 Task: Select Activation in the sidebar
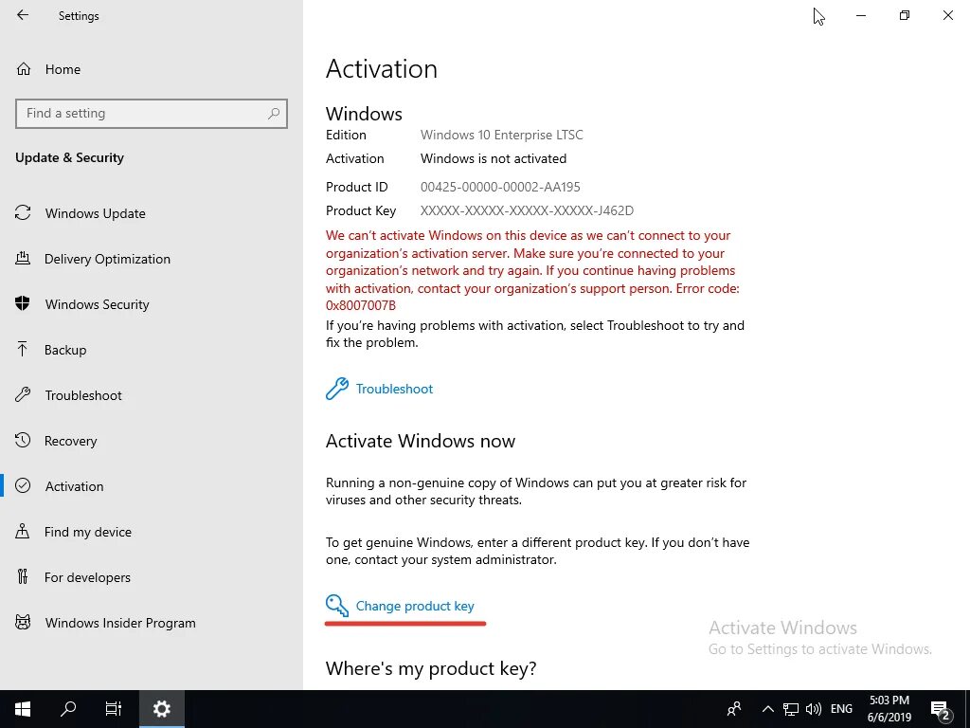tap(152, 486)
